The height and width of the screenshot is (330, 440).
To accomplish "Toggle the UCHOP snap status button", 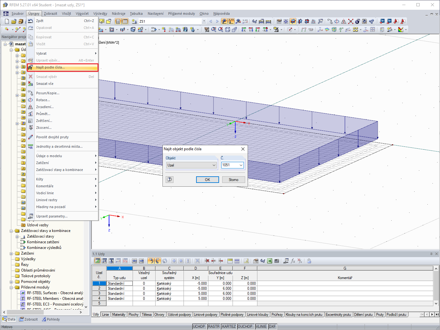I will click(x=199, y=327).
